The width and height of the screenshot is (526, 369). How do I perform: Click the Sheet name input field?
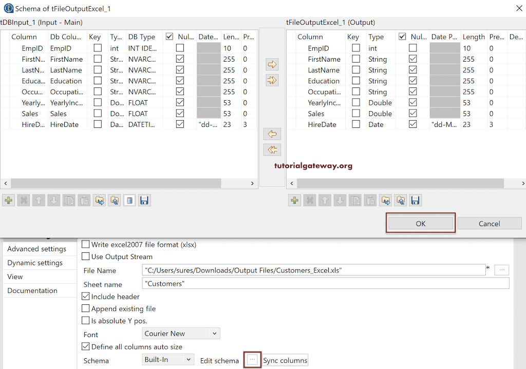coord(325,284)
